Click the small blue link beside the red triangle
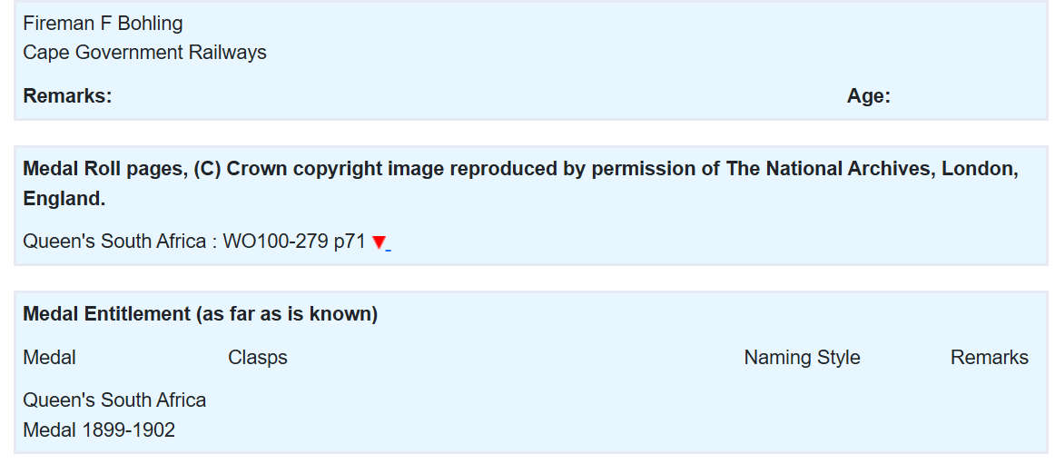Screen dimensions: 1055x464 (x=389, y=247)
